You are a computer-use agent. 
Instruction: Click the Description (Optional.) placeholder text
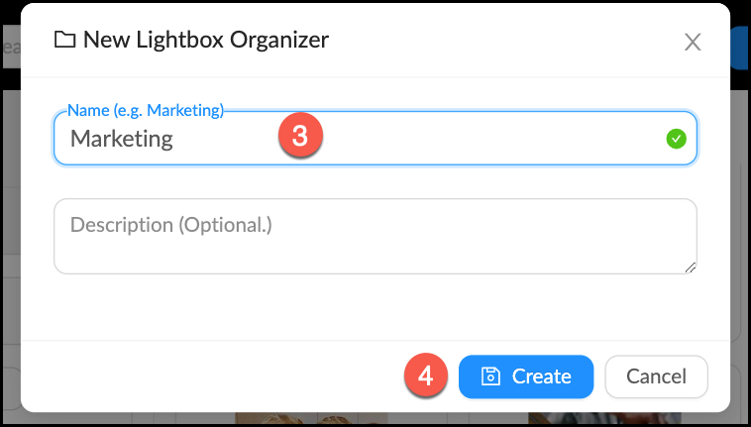click(170, 225)
